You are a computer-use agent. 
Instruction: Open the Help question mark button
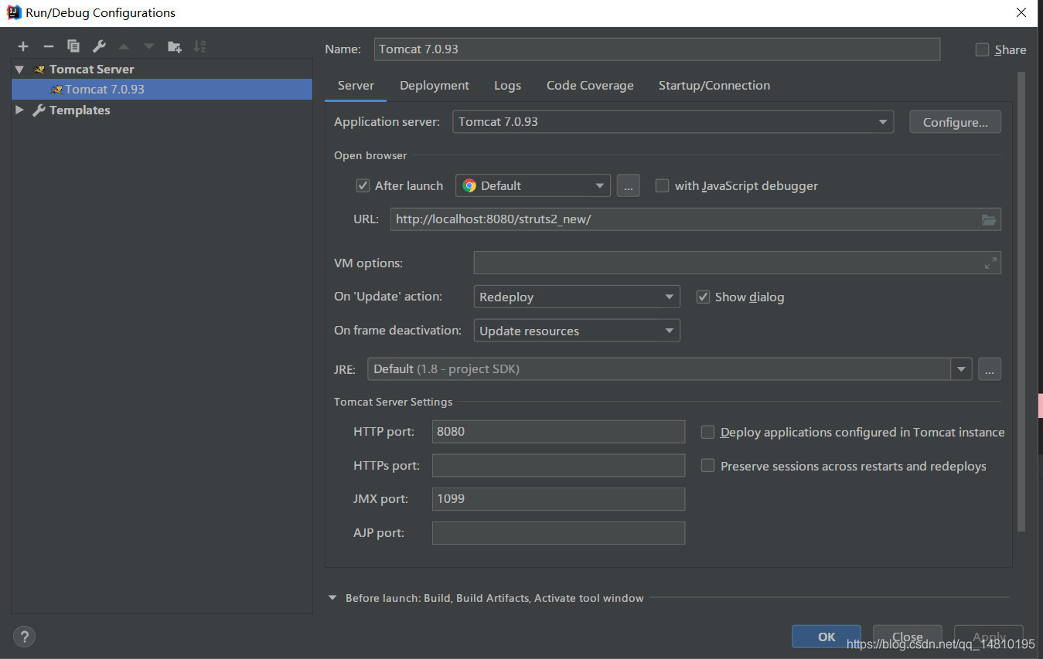(25, 637)
